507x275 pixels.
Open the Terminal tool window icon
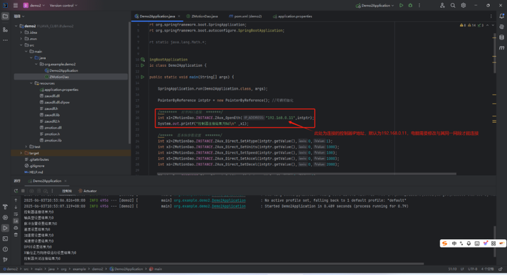5,239
